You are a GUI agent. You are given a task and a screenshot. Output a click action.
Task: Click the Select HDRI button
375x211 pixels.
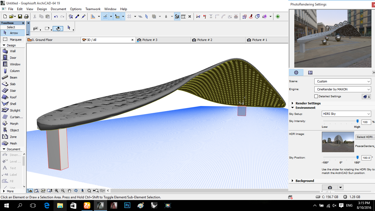(x=365, y=137)
